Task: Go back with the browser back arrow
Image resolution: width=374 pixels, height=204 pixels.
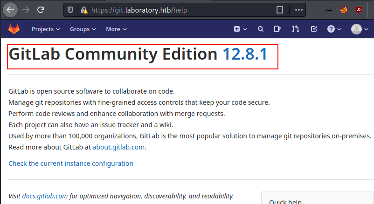Action: pyautogui.click(x=10, y=10)
